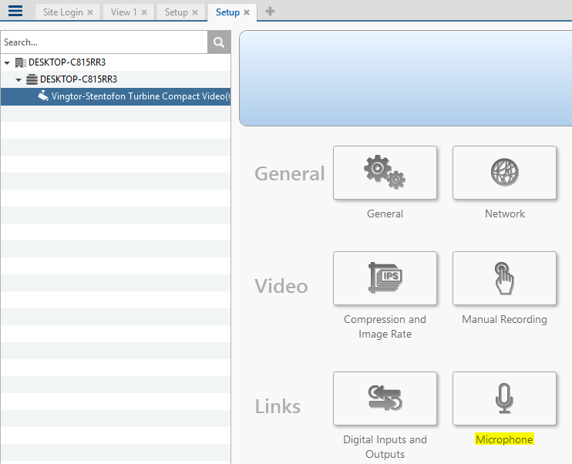Open the Network globe icon

coord(504,173)
